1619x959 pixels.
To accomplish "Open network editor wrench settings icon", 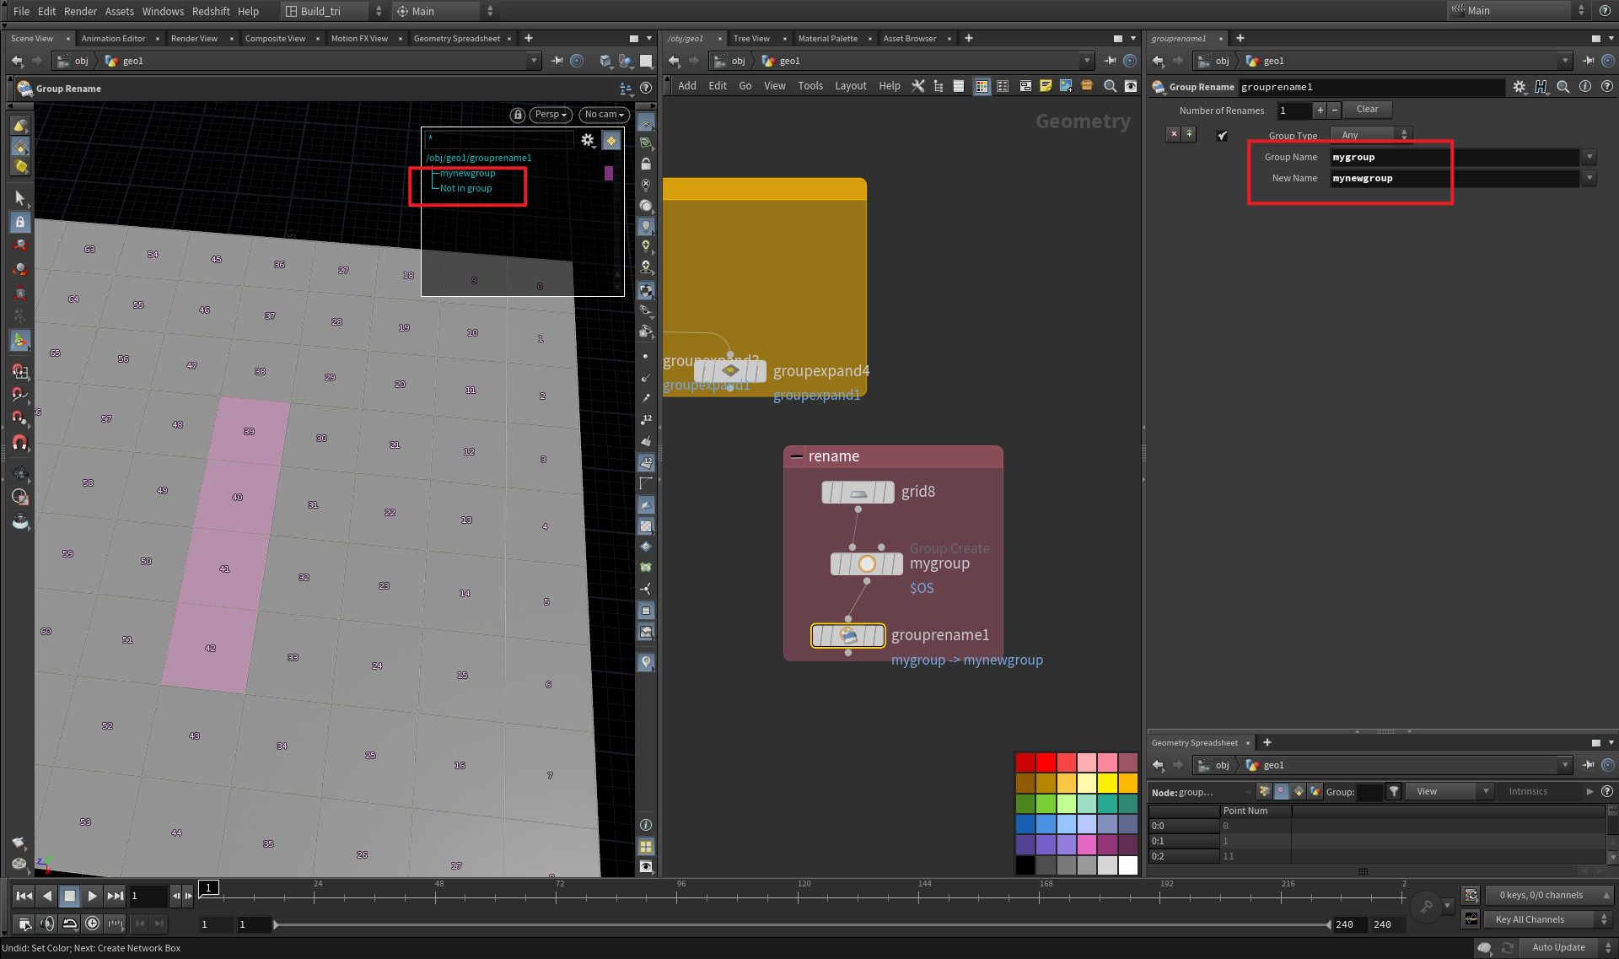I will (918, 86).
